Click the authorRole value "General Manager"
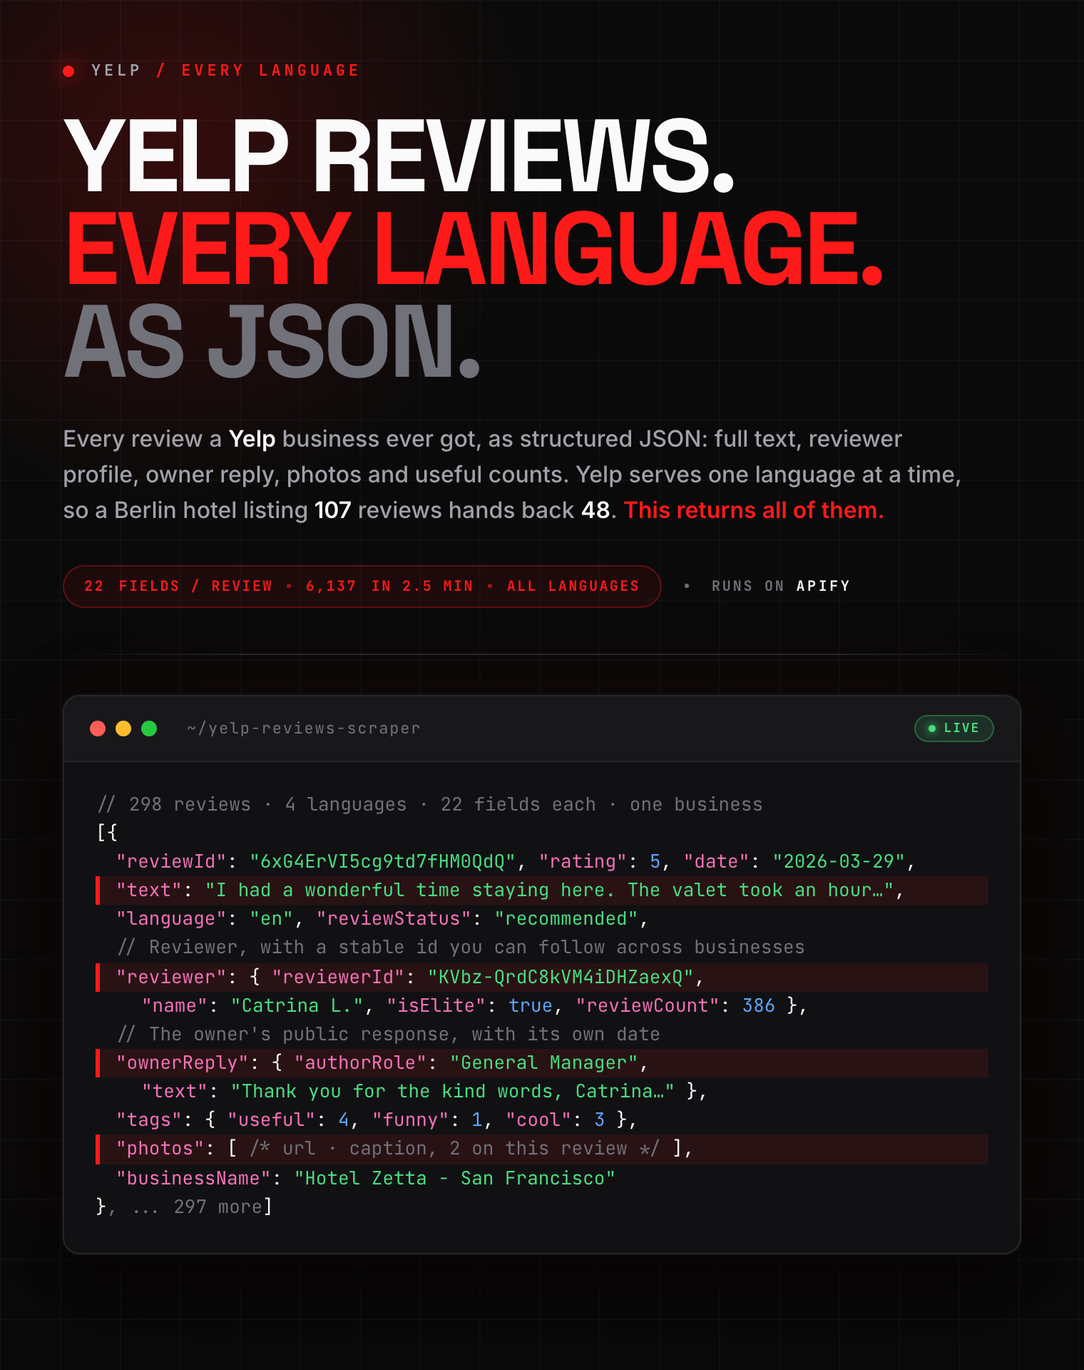Viewport: 1084px width, 1370px height. pyautogui.click(x=544, y=1062)
